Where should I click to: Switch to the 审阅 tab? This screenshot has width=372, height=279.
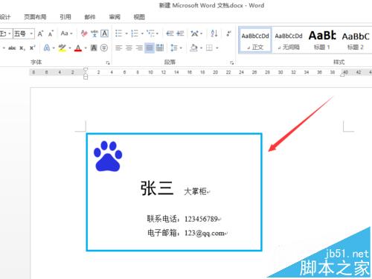click(115, 17)
